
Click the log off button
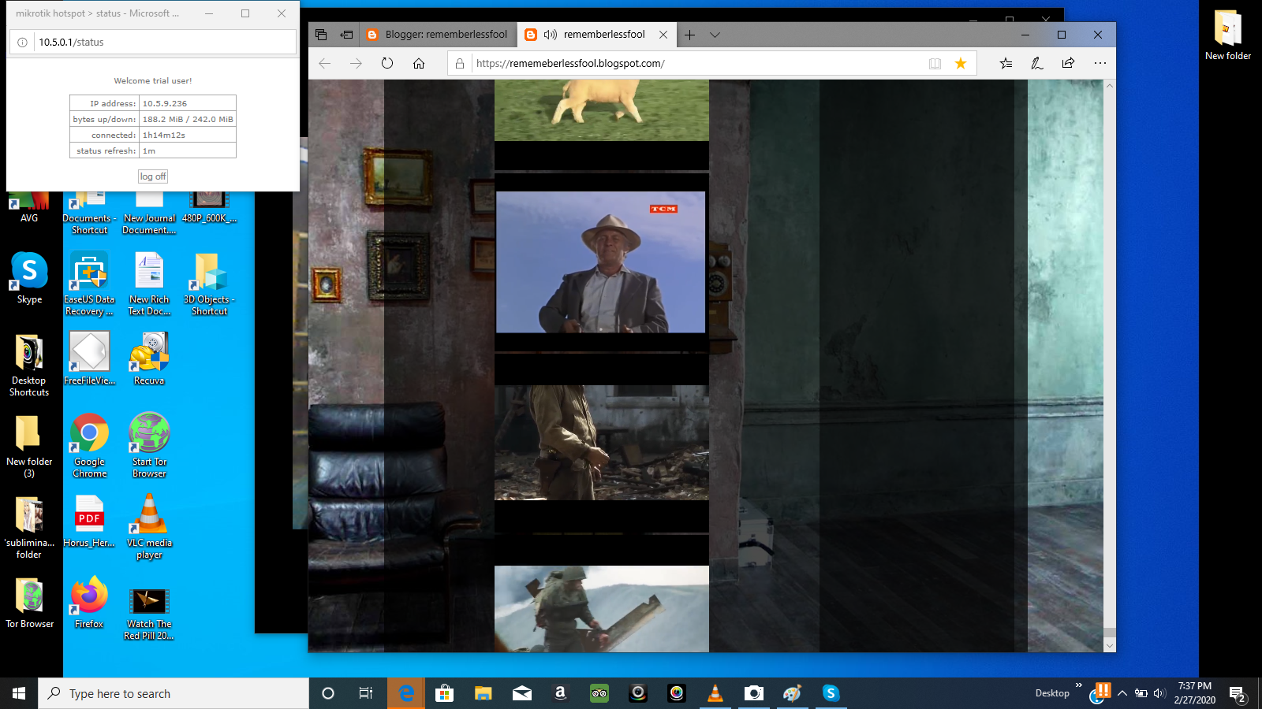153,176
